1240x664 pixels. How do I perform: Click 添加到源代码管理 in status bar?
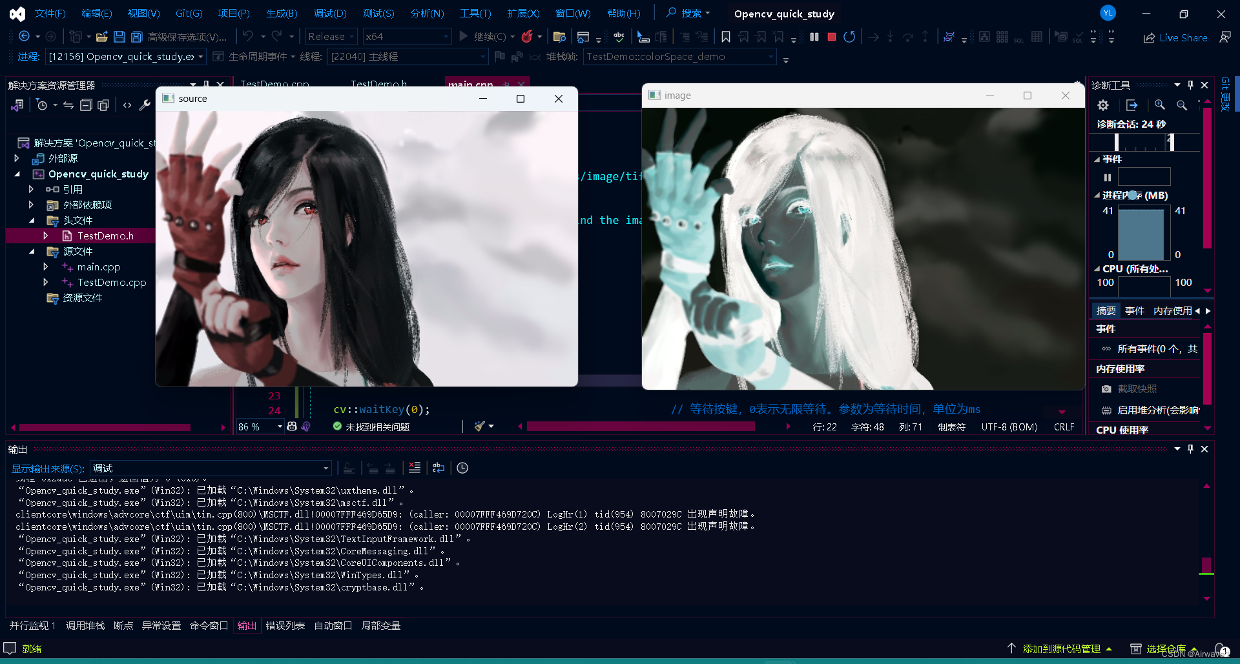(1060, 649)
